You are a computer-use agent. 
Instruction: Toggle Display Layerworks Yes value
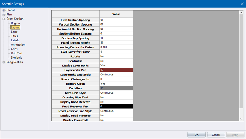click(116, 65)
